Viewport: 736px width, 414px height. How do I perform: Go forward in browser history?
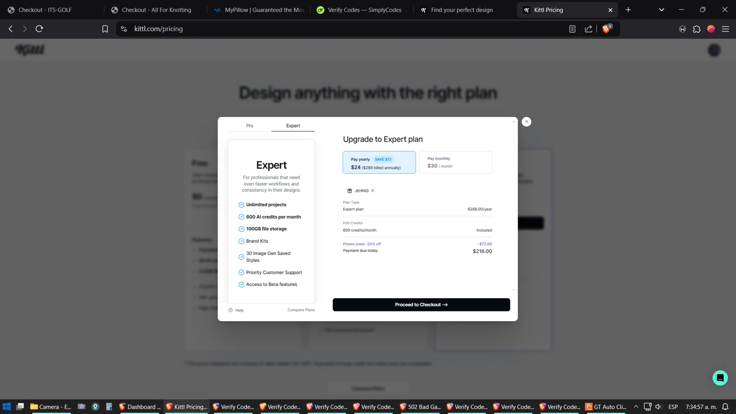25,29
